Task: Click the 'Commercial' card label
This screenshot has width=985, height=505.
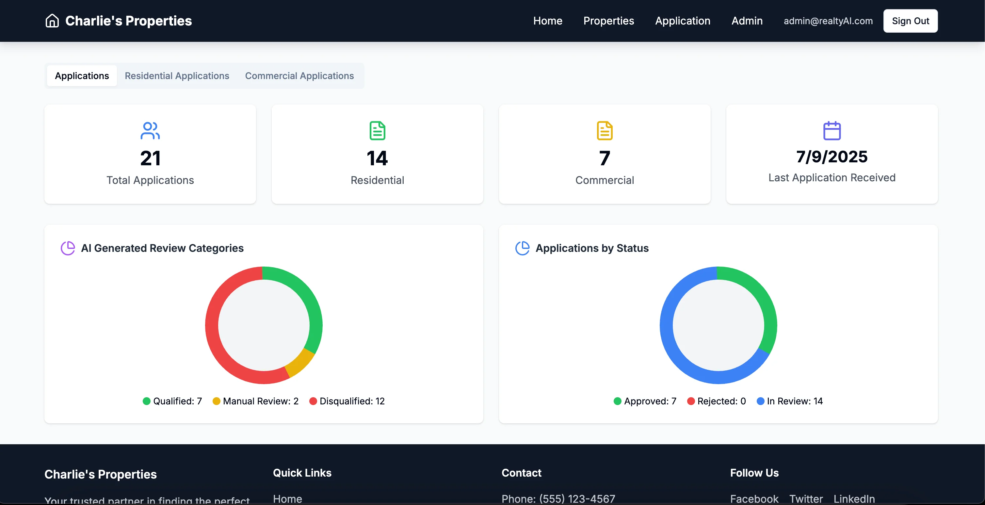Action: (605, 180)
